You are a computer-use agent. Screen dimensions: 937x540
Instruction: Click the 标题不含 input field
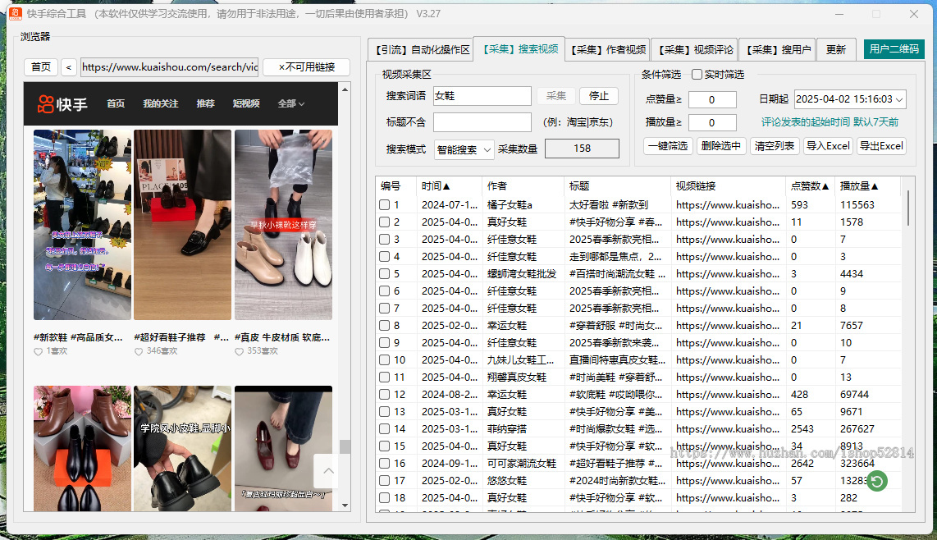482,122
